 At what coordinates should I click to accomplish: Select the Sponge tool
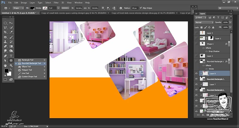click(x=11, y=51)
